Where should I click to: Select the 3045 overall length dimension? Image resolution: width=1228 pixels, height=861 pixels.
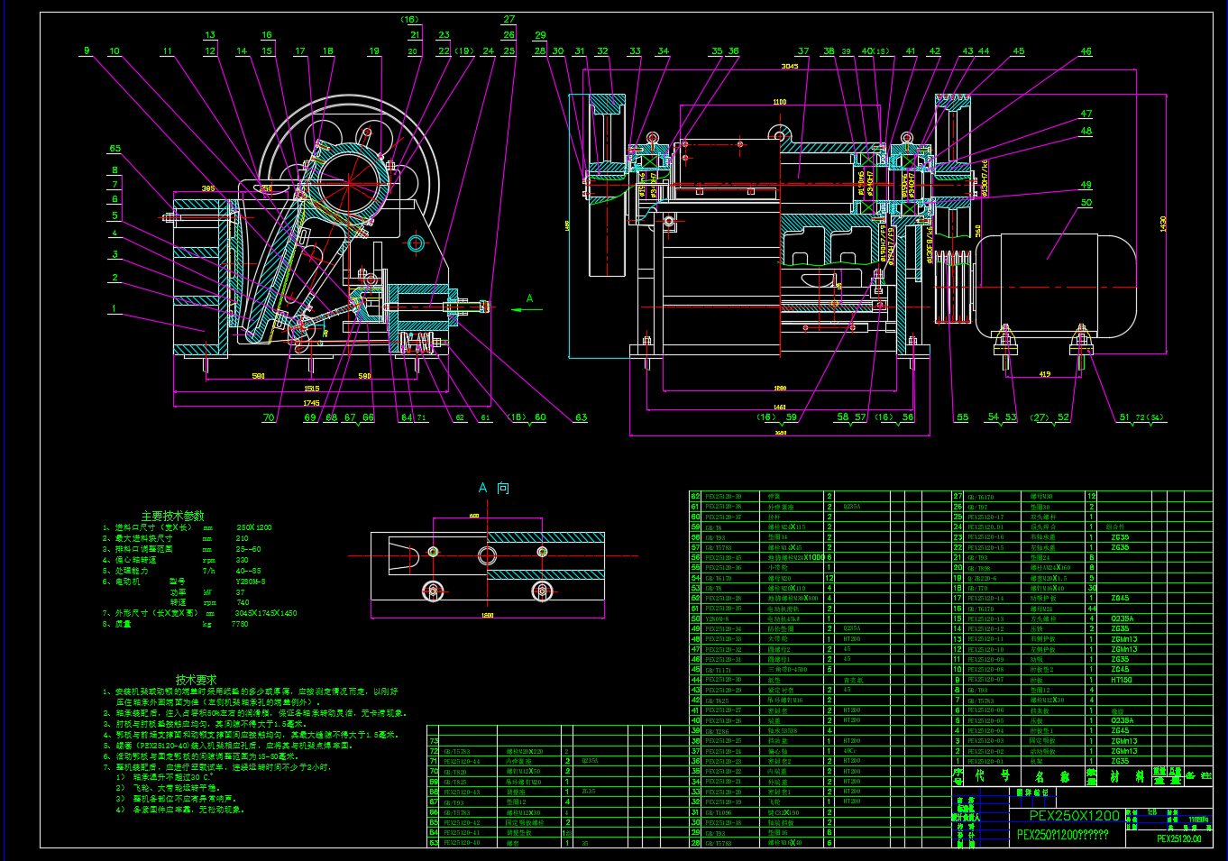(x=789, y=66)
